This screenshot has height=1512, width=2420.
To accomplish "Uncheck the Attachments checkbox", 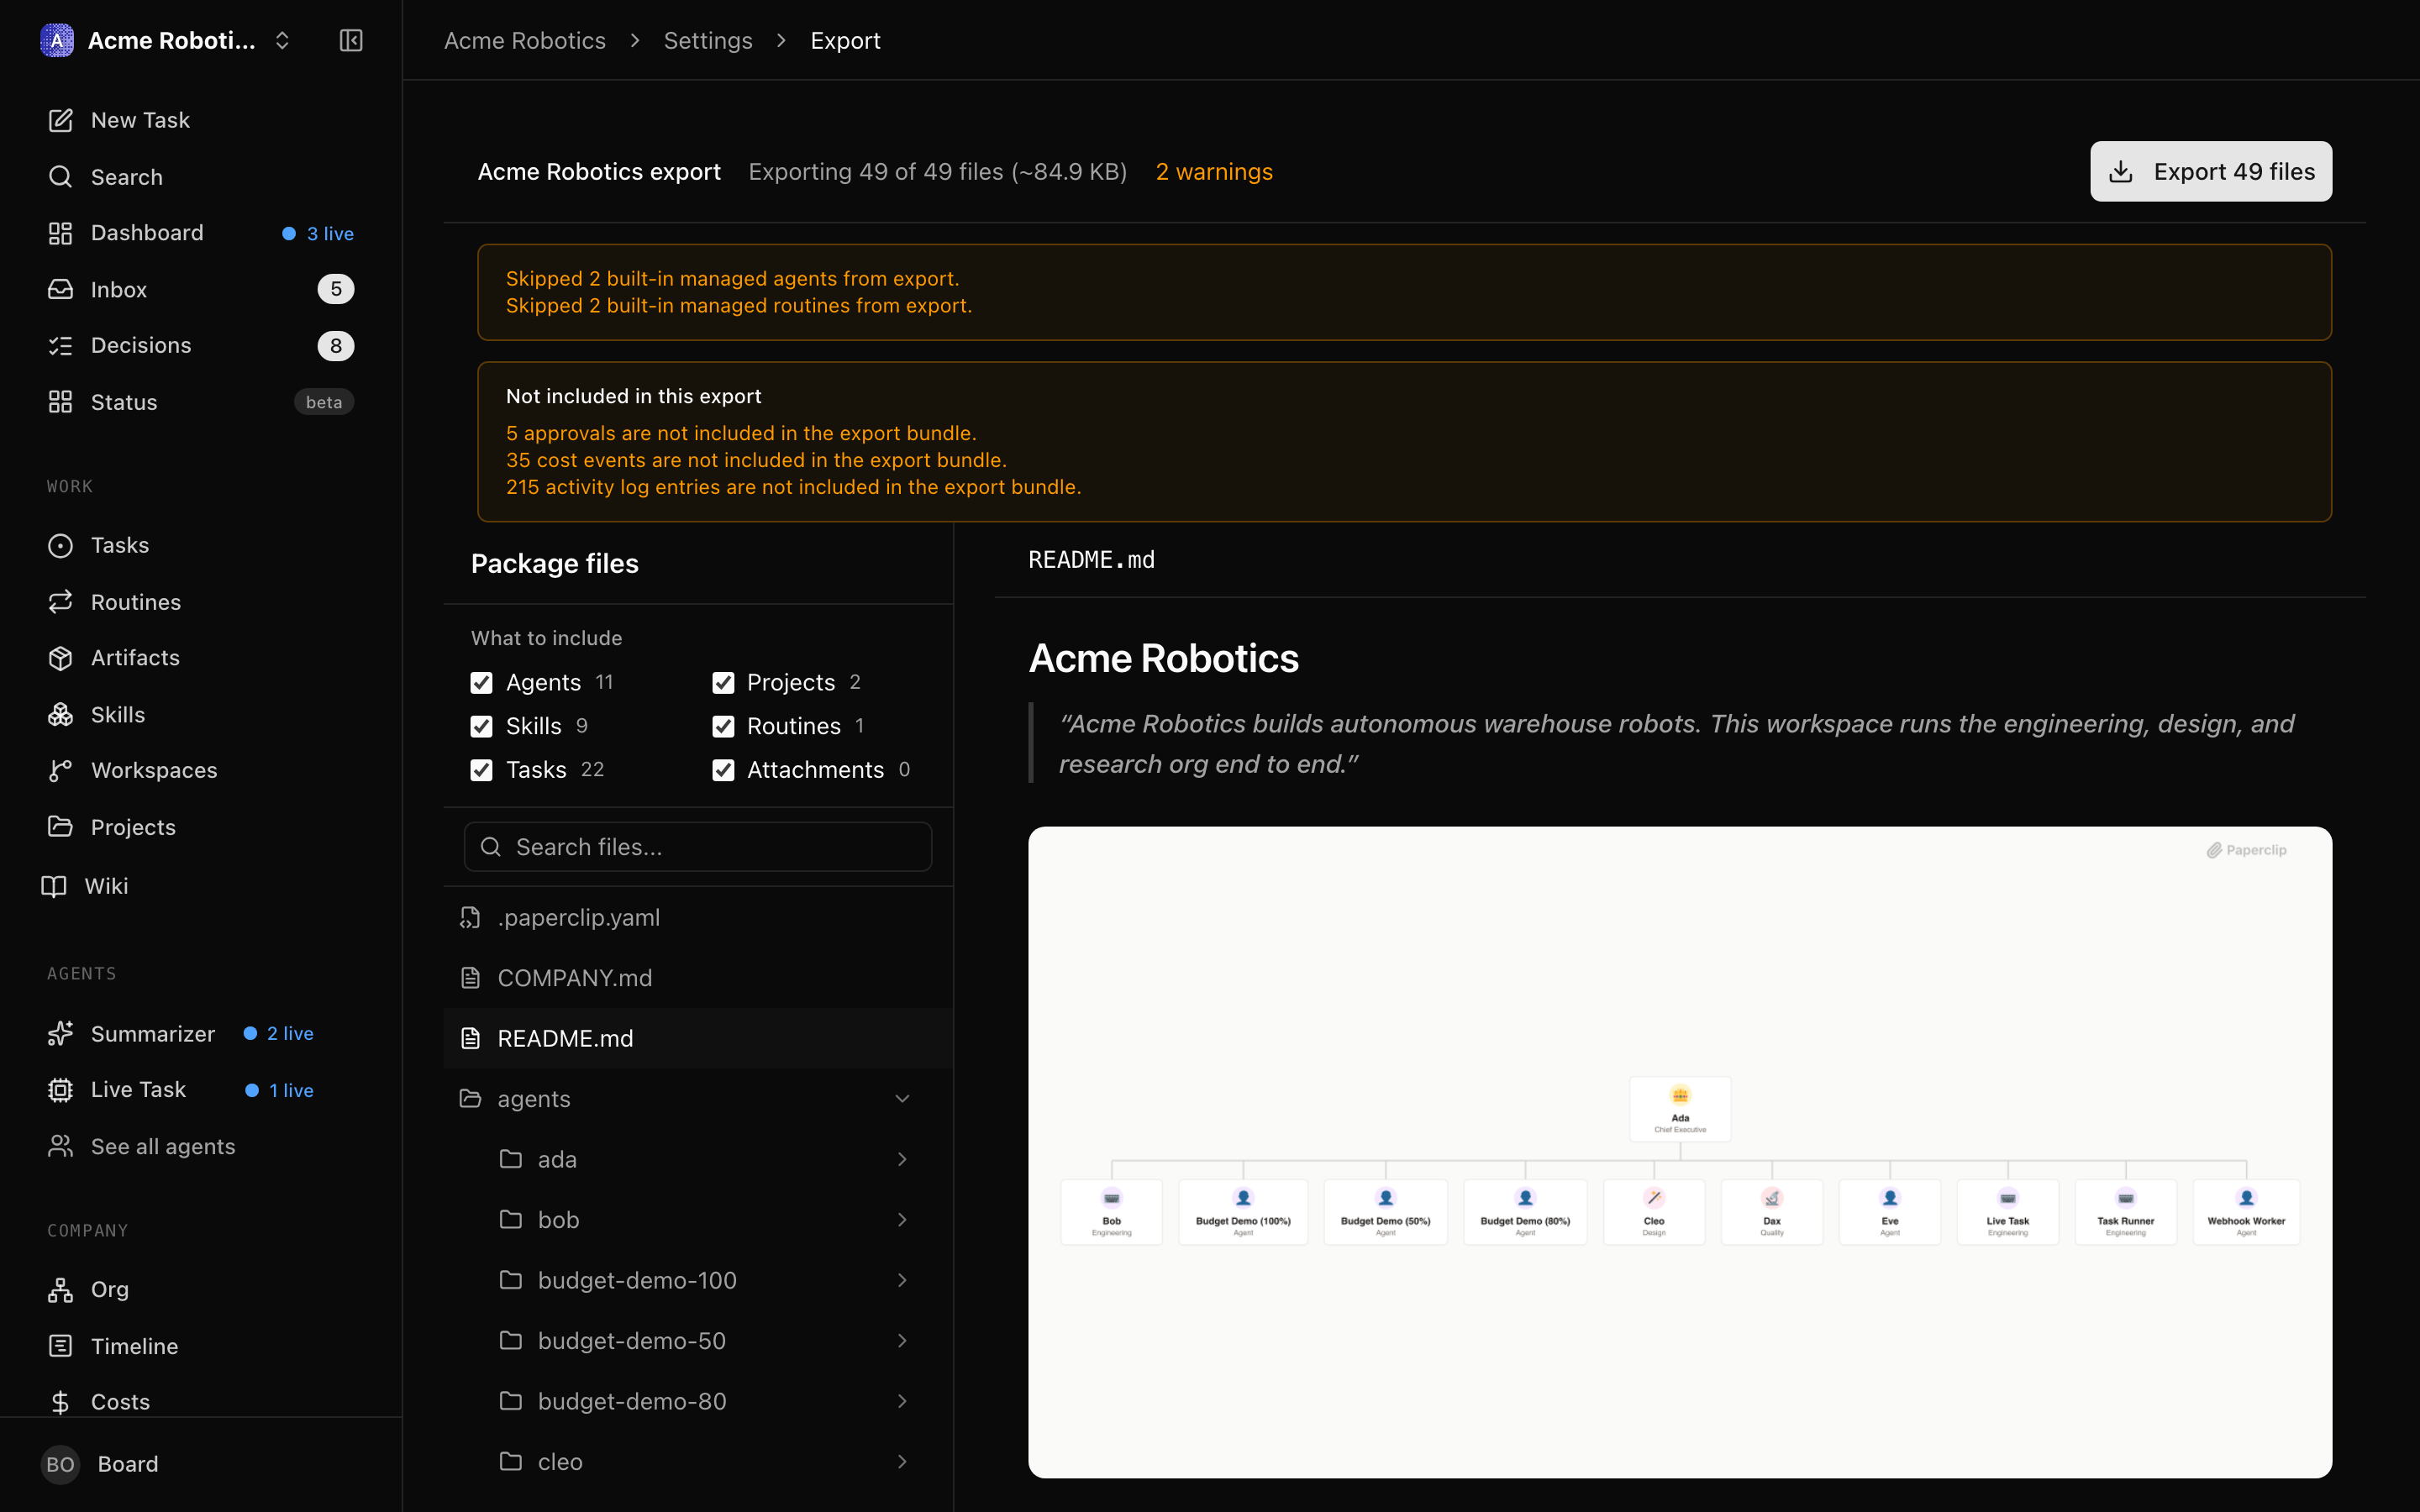I will point(723,770).
